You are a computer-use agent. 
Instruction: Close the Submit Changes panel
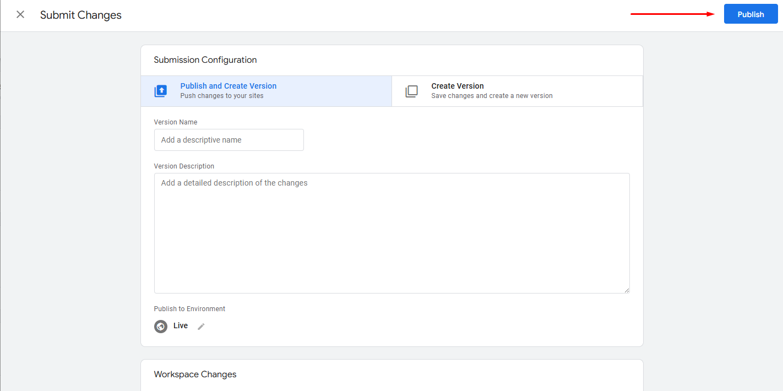tap(20, 15)
